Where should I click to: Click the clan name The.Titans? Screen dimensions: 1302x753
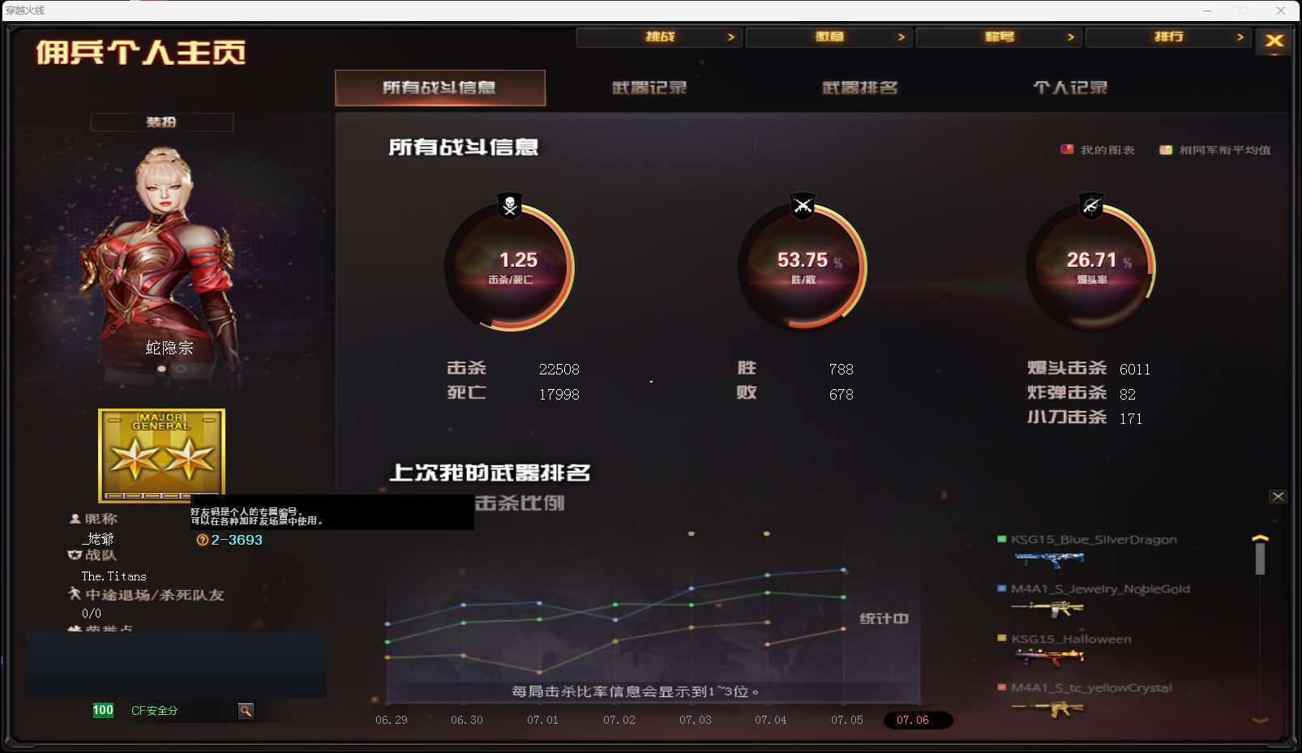(113, 576)
